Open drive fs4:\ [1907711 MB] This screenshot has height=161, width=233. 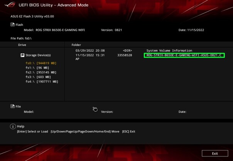click(x=42, y=81)
